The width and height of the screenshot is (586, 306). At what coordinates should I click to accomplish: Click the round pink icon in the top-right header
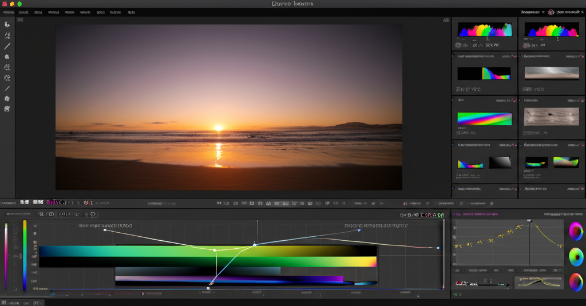551,12
